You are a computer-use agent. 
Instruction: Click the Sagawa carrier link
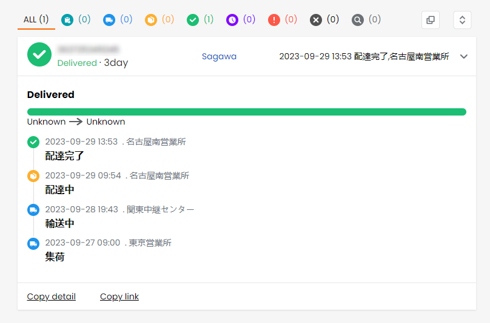[x=219, y=56]
